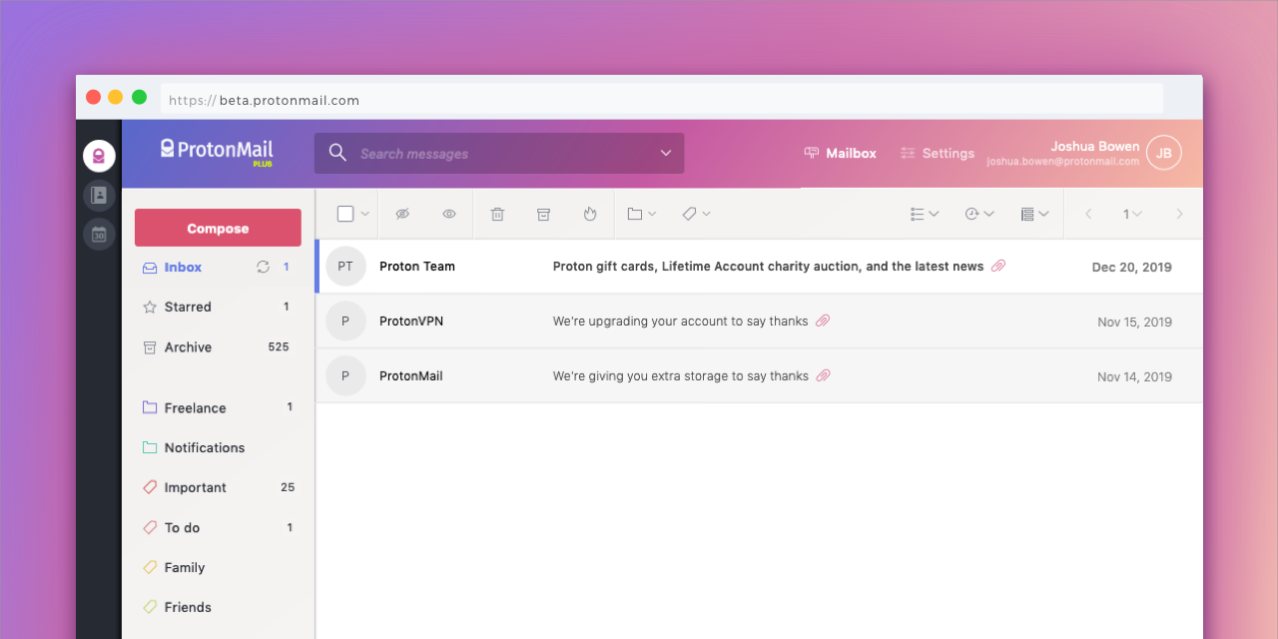Click the Nov 15, 2019 date

point(1134,322)
